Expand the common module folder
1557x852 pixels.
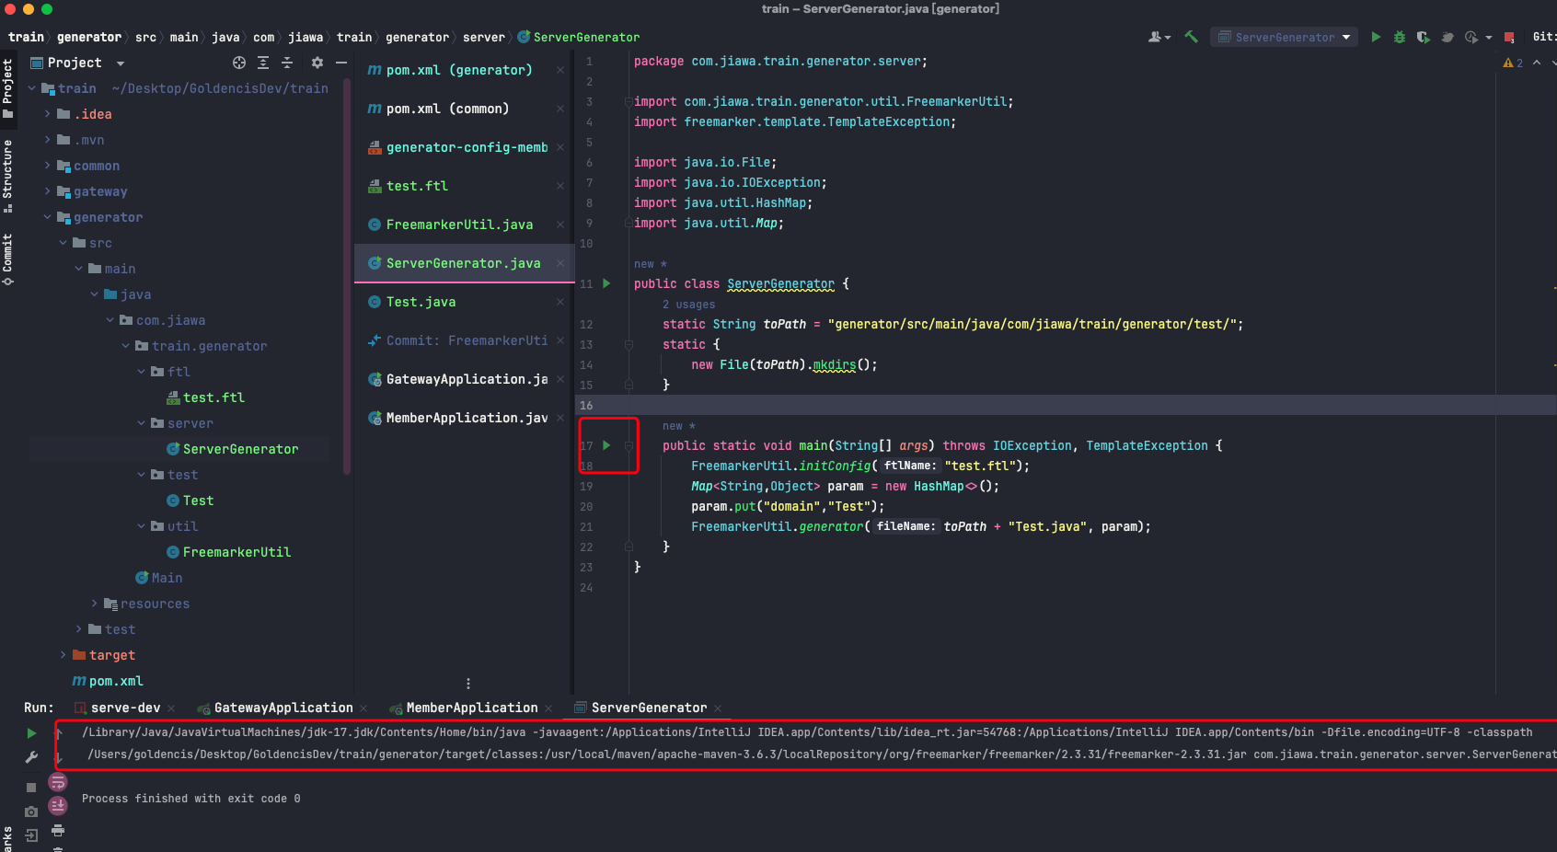pyautogui.click(x=48, y=166)
